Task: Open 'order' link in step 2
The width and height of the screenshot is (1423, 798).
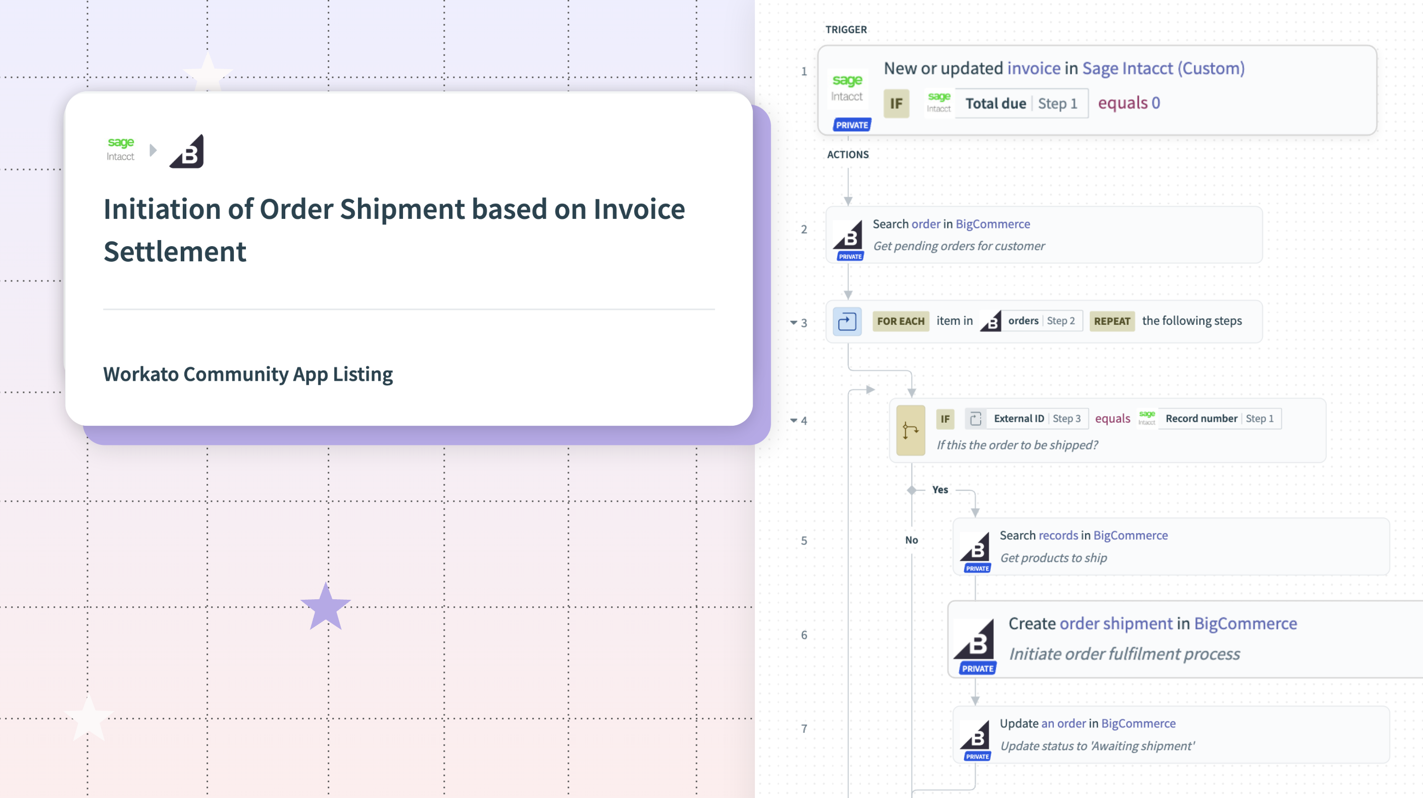Action: [x=926, y=224]
